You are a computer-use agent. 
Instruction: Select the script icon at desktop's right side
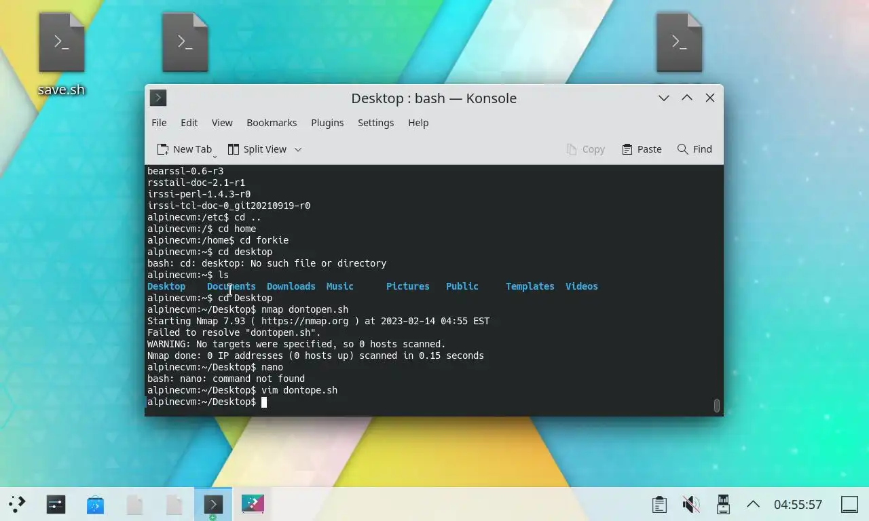[x=679, y=43]
